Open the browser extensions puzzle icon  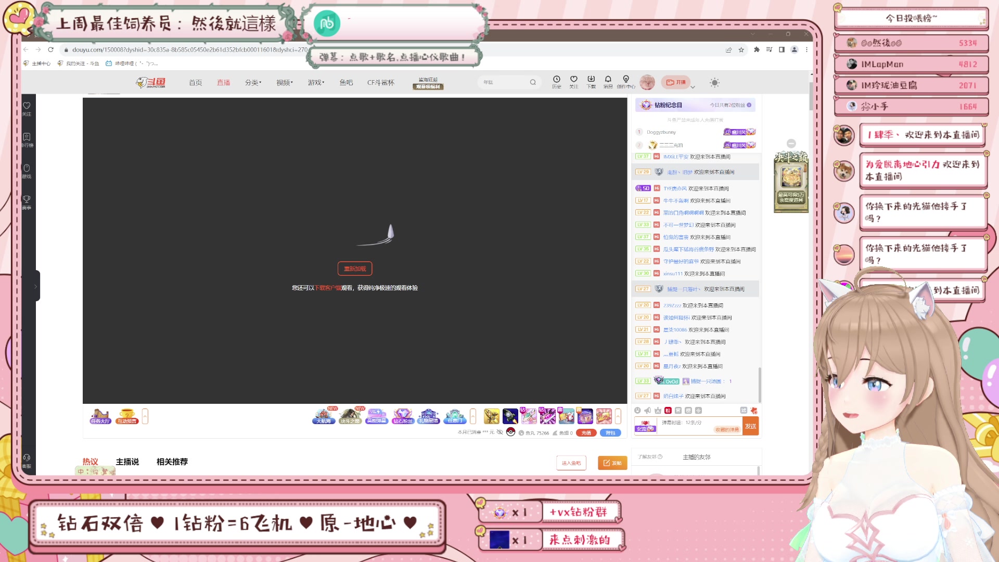pyautogui.click(x=757, y=49)
